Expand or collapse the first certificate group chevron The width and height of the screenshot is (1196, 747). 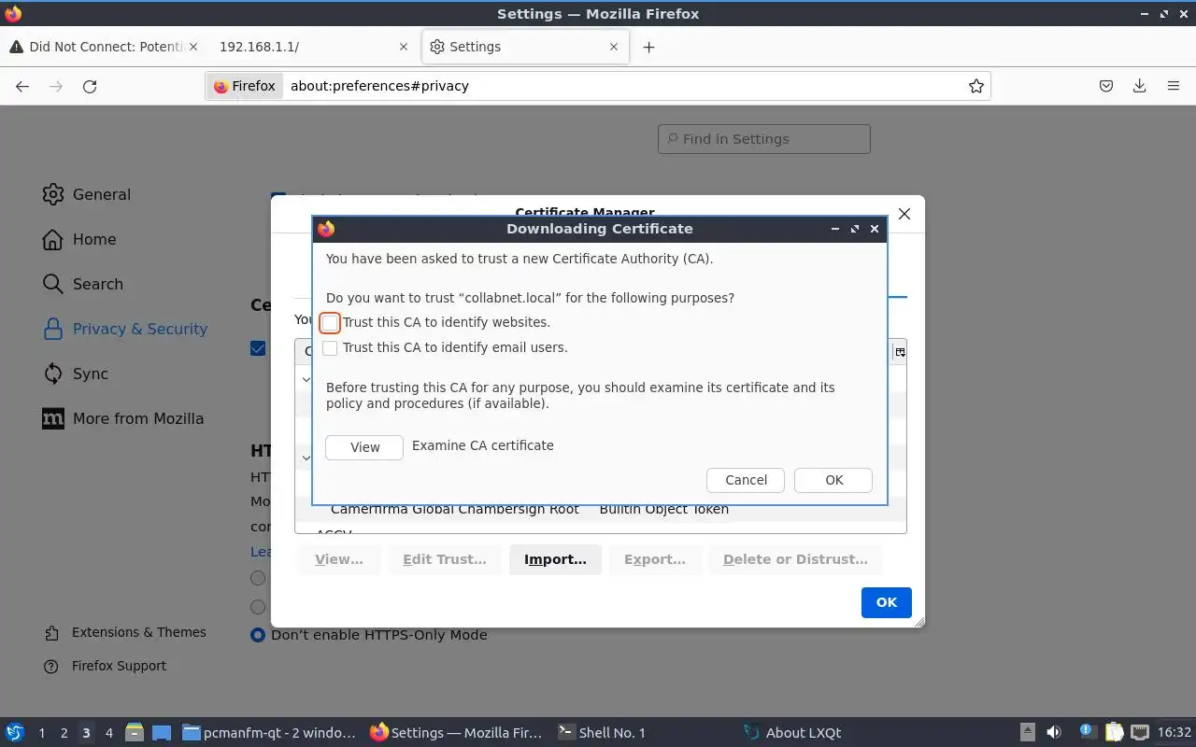click(306, 379)
